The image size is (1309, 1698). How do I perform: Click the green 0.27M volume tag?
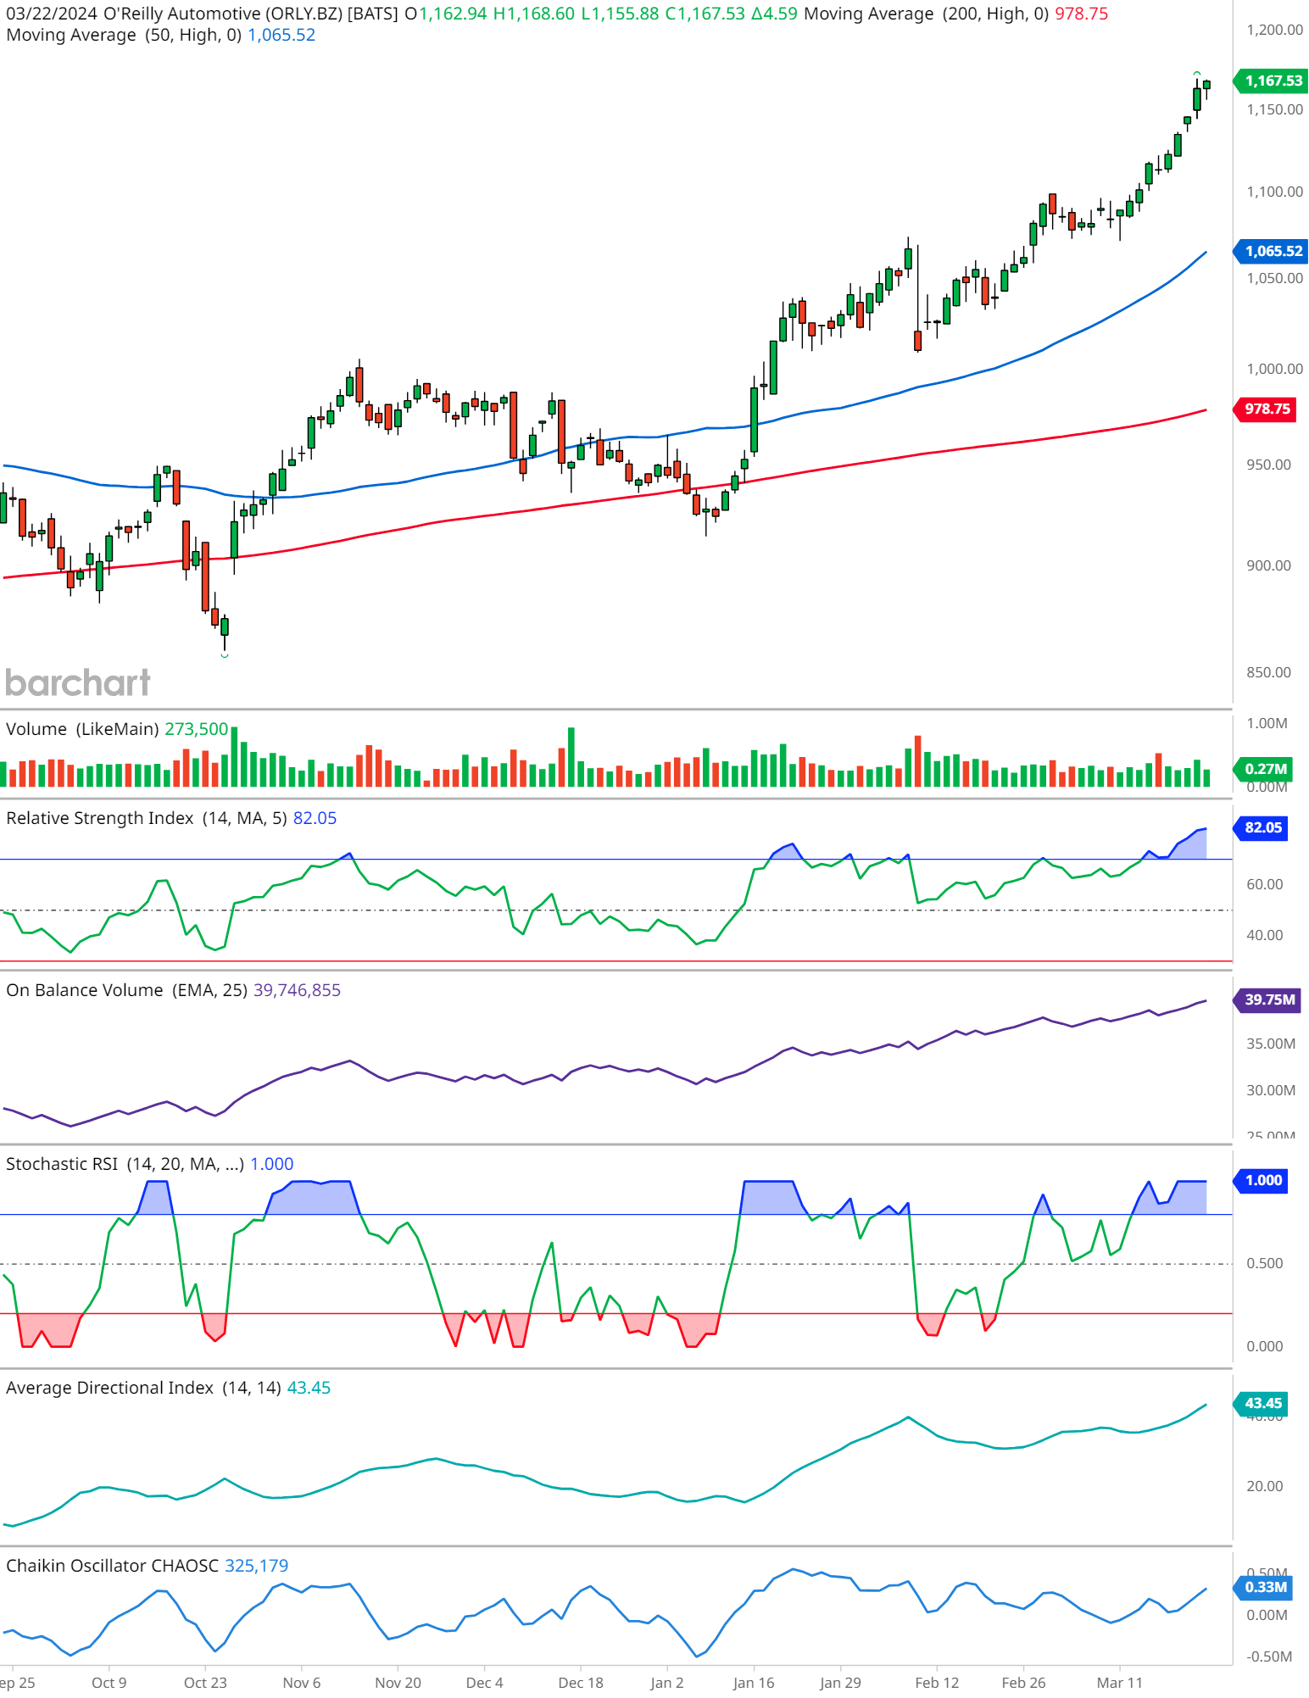tap(1264, 769)
